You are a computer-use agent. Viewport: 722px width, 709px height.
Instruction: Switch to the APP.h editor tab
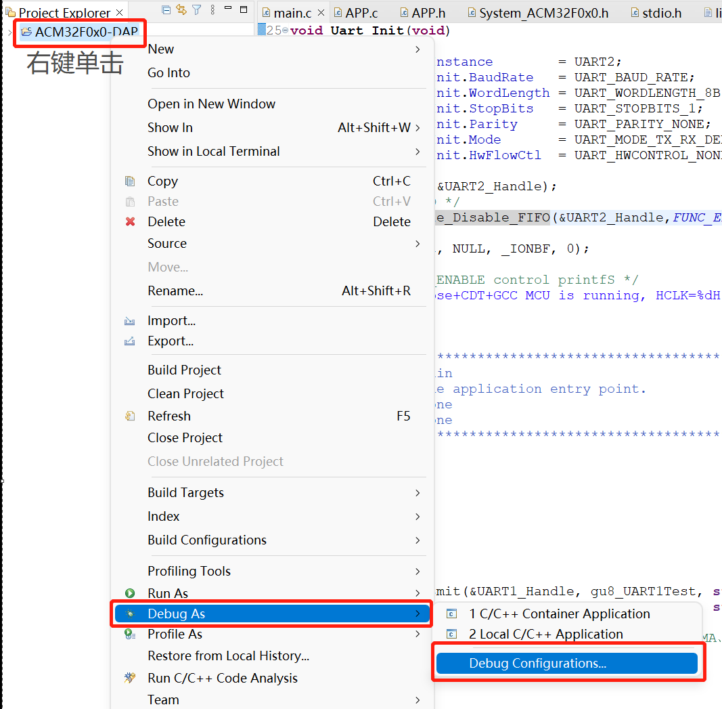point(428,13)
